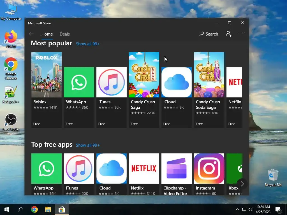Show all Most popular apps link

88,44
